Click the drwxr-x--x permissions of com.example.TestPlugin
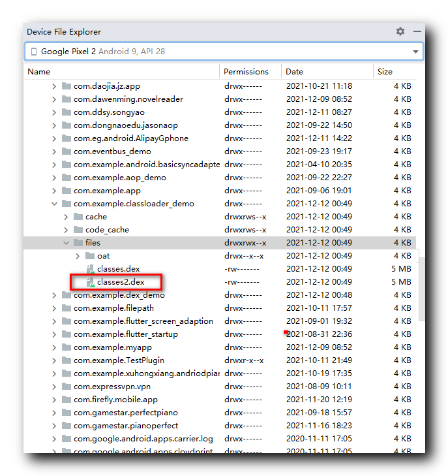 pyautogui.click(x=244, y=360)
